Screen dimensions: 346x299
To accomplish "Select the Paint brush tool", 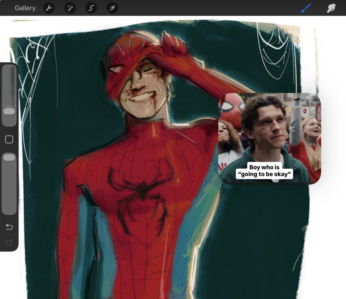I will (x=306, y=8).
